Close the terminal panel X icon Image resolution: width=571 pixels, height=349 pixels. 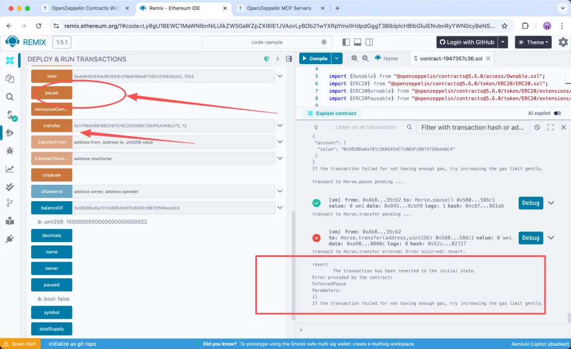pos(564,127)
